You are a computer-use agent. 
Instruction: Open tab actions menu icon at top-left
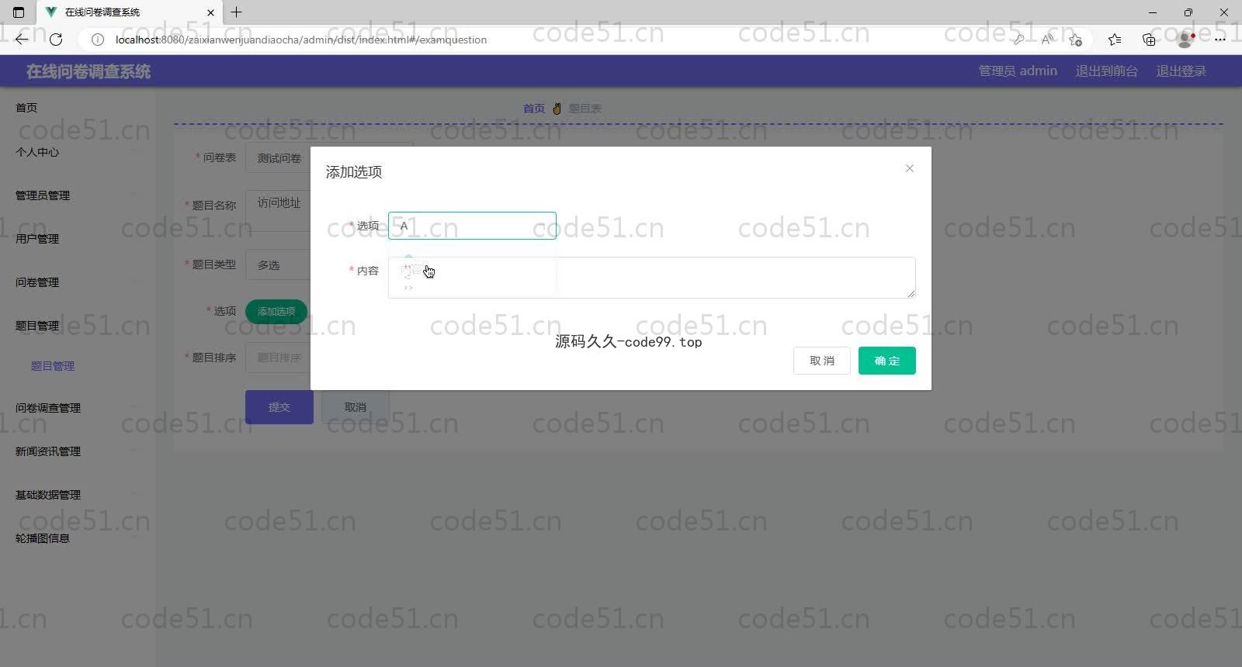coord(19,12)
